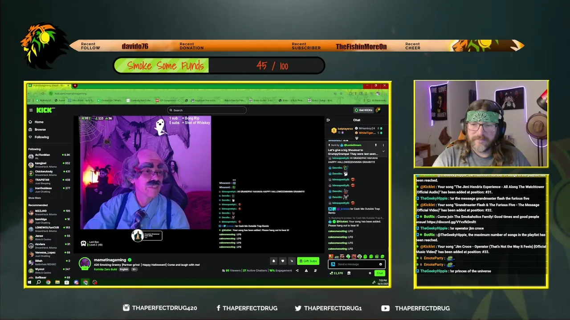
Task: Expand the pinned LumiaStream shoutout message
Action: click(383, 151)
